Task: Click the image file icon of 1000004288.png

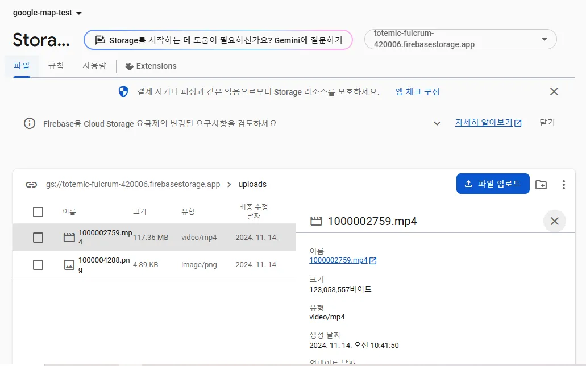Action: (x=69, y=265)
